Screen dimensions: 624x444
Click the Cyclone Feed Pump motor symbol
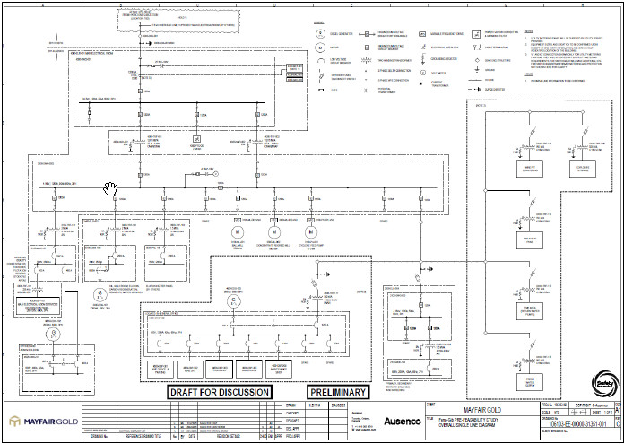[311, 231]
